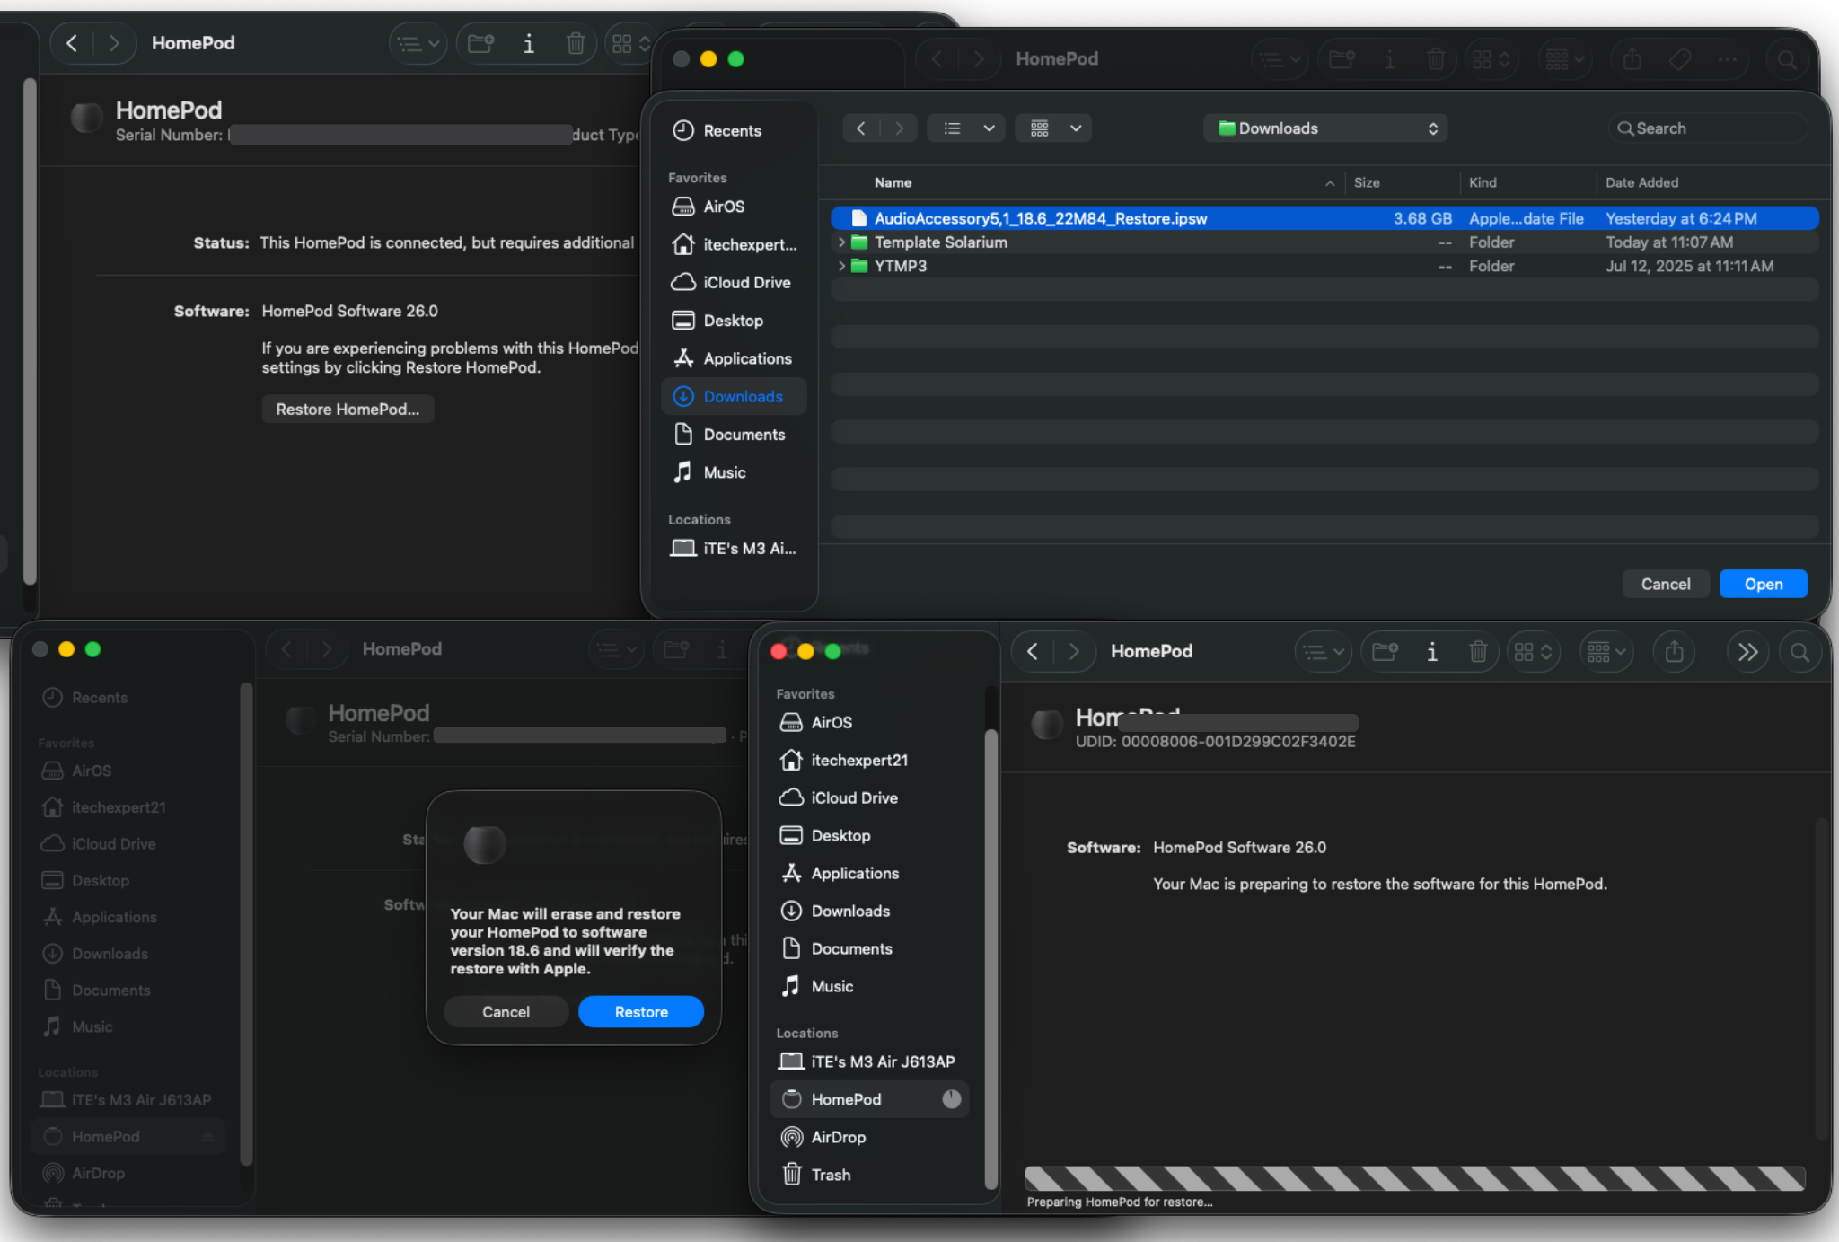This screenshot has height=1242, width=1839.
Task: Click Restore in the erase confirmation dialog
Action: tap(641, 1011)
